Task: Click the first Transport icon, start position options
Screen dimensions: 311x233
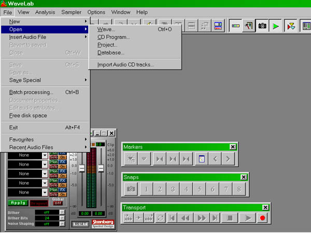Action: click(x=129, y=218)
